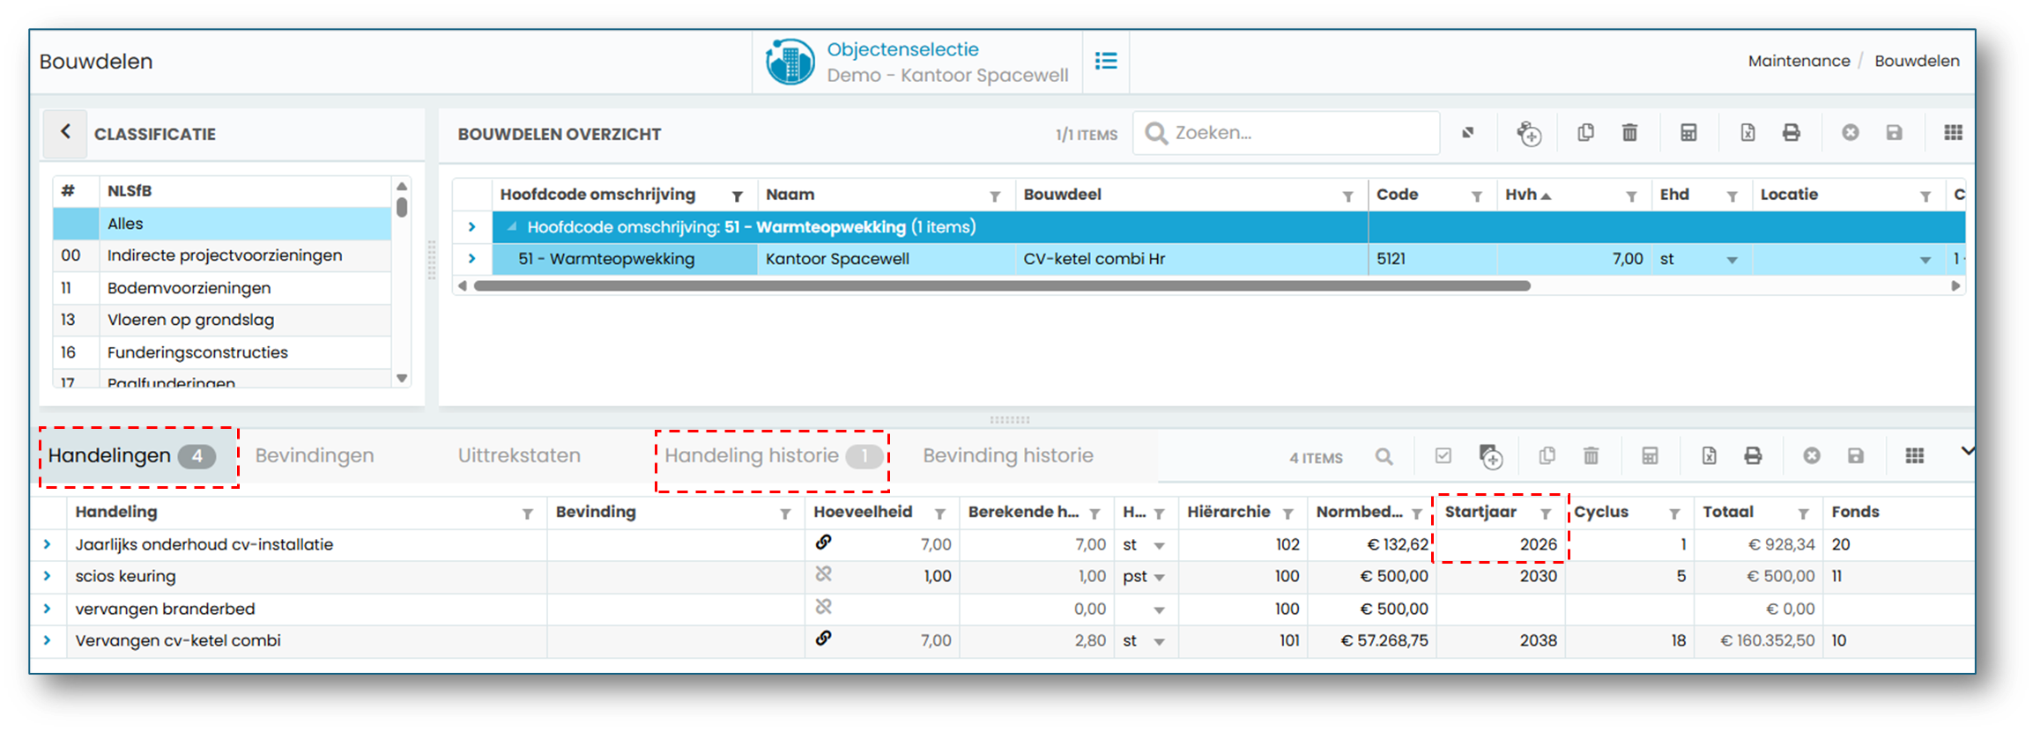Image resolution: width=2033 pixels, height=731 pixels.
Task: Delete selected bouwdeel with the trash icon
Action: coord(1629,133)
